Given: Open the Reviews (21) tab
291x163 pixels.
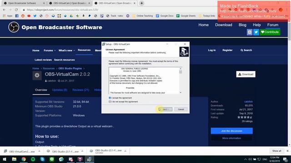Looking at the screenshot, I should click(81, 90).
